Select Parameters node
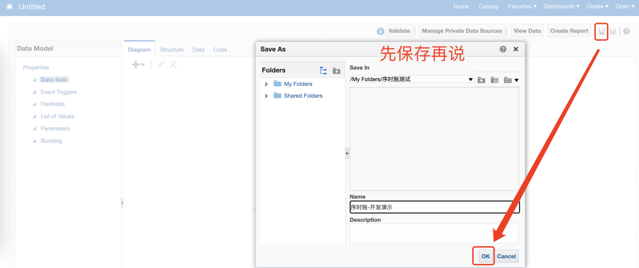 pos(56,129)
